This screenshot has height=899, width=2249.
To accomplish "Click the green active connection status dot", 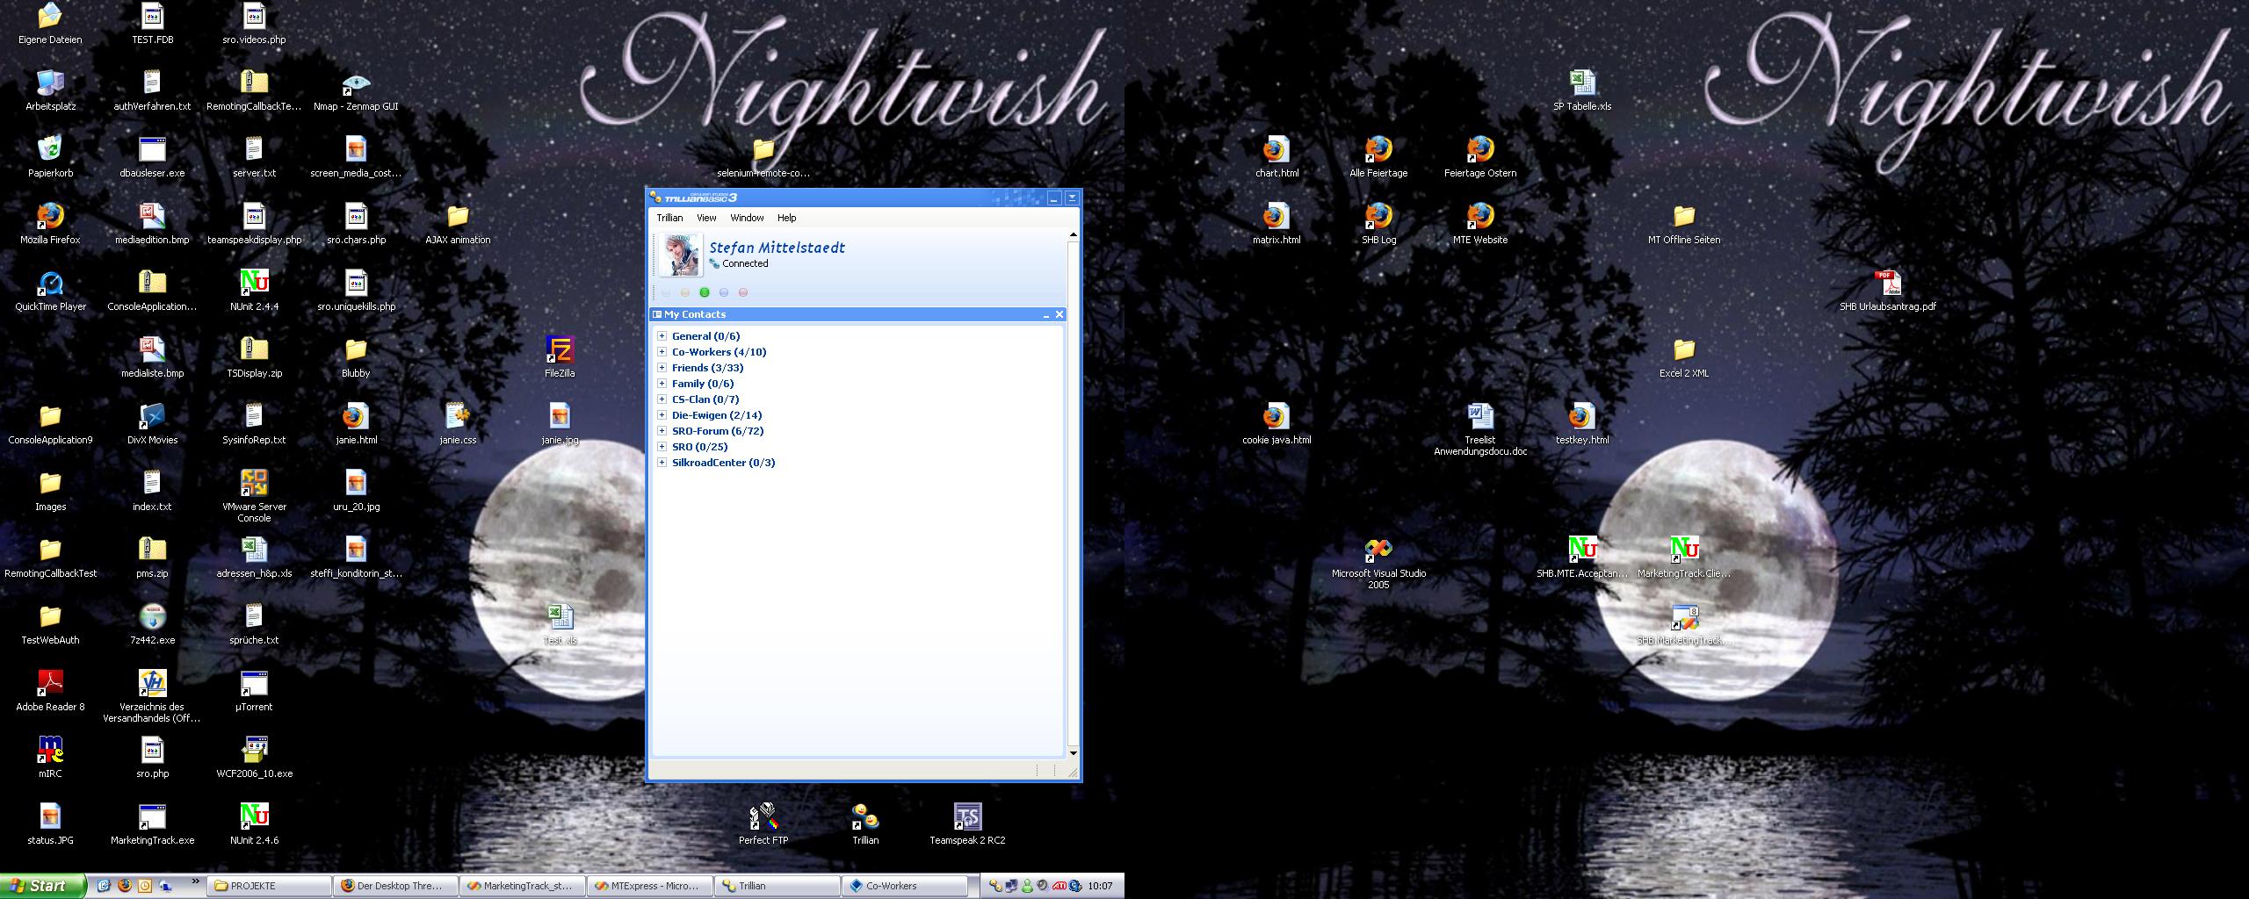I will [x=705, y=292].
